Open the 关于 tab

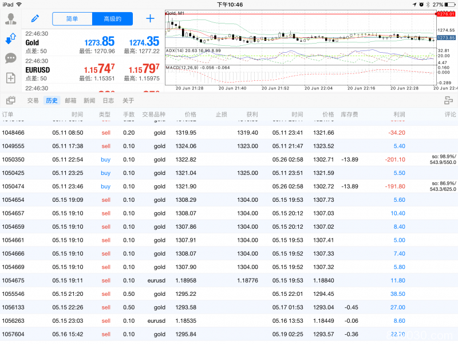coord(128,101)
